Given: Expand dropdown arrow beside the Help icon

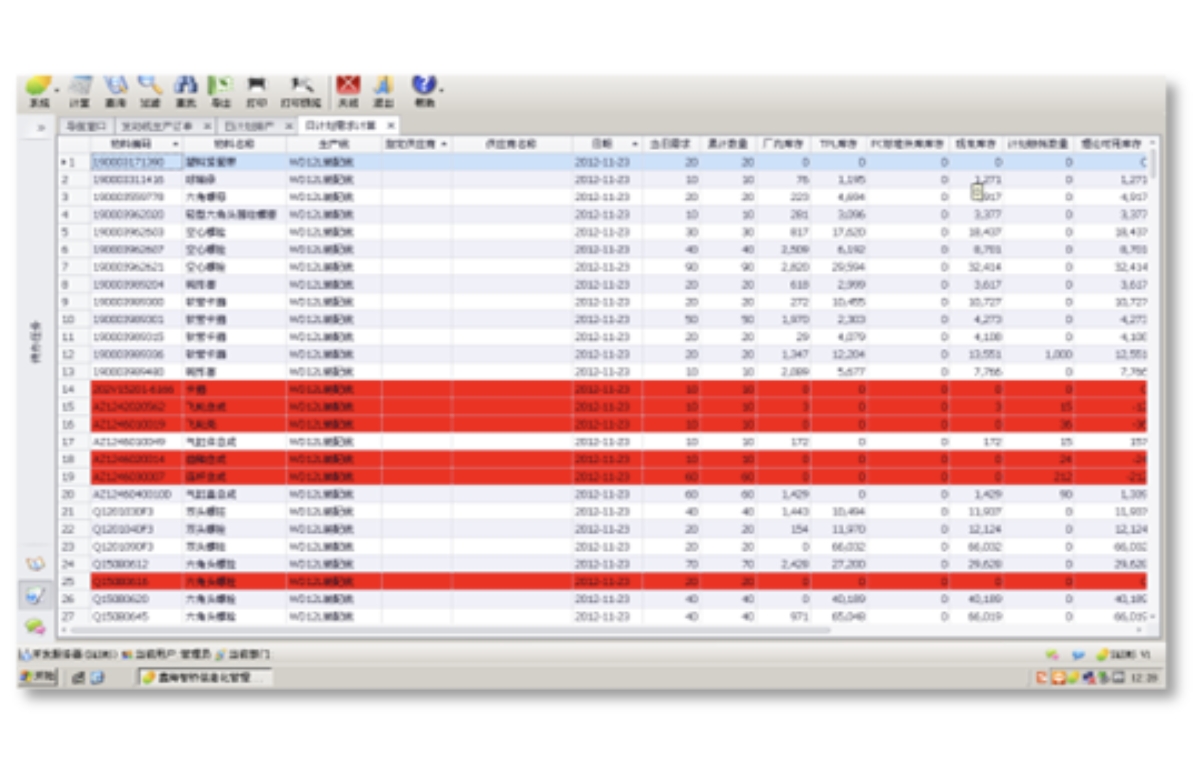Looking at the screenshot, I should (441, 90).
